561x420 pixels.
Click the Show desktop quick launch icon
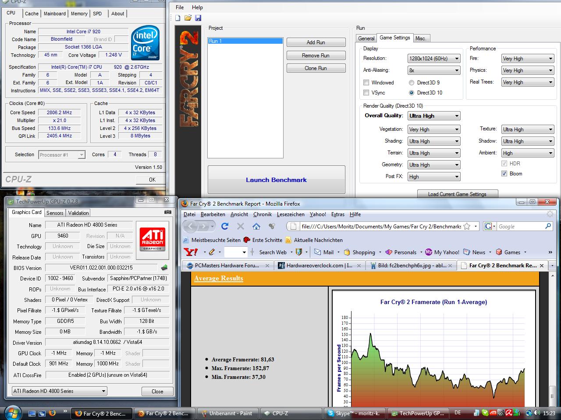click(x=32, y=413)
